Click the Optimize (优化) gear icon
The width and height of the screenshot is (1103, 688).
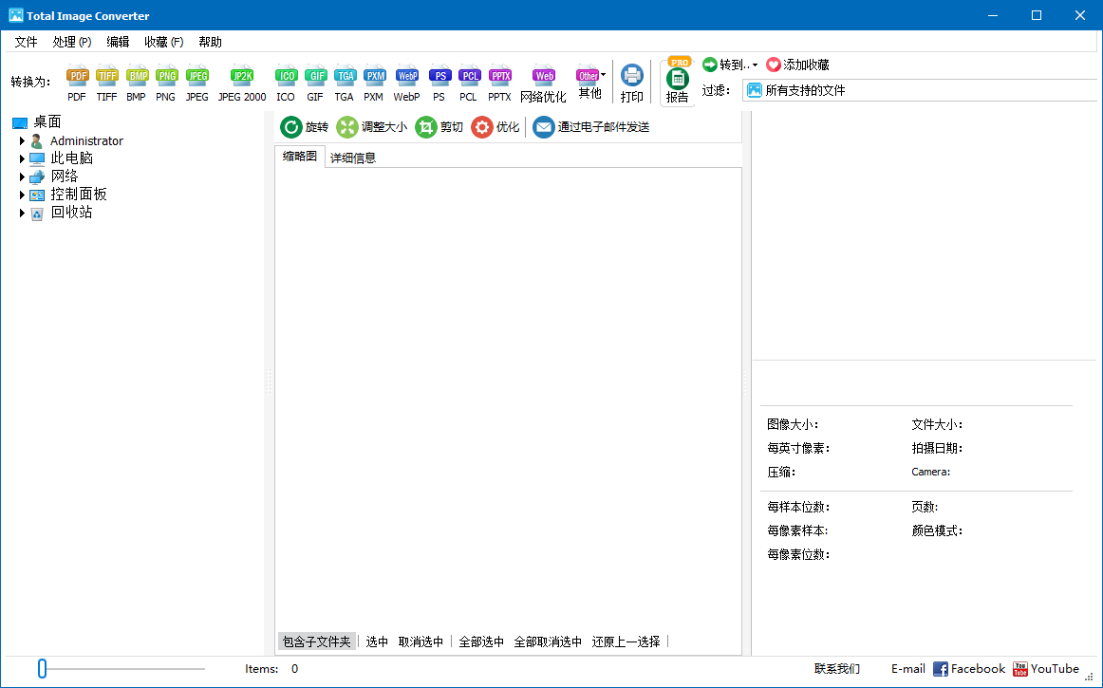pos(482,127)
